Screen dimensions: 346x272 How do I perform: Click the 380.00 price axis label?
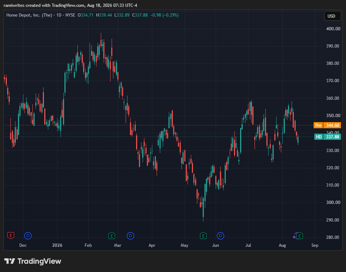[x=333, y=63]
